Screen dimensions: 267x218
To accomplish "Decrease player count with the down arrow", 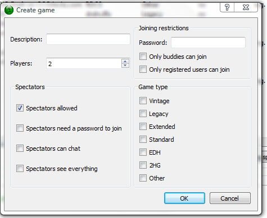I will coord(125,66).
